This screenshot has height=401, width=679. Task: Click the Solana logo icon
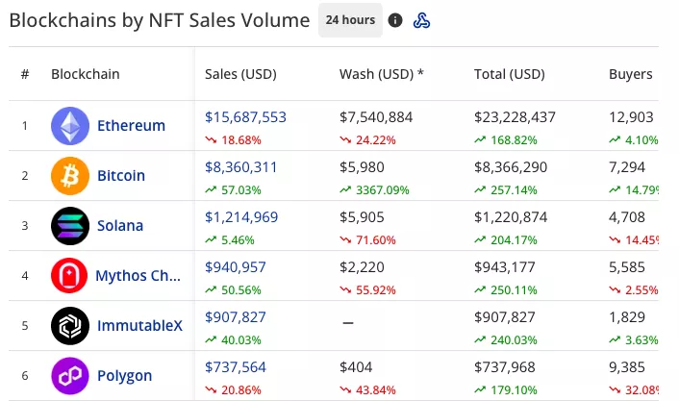(69, 226)
